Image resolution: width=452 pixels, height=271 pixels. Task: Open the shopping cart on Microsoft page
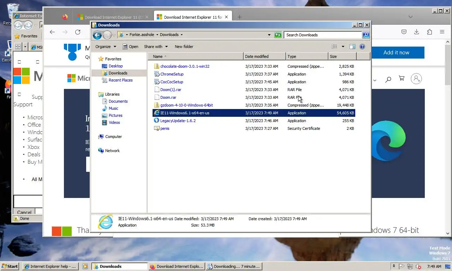(402, 78)
